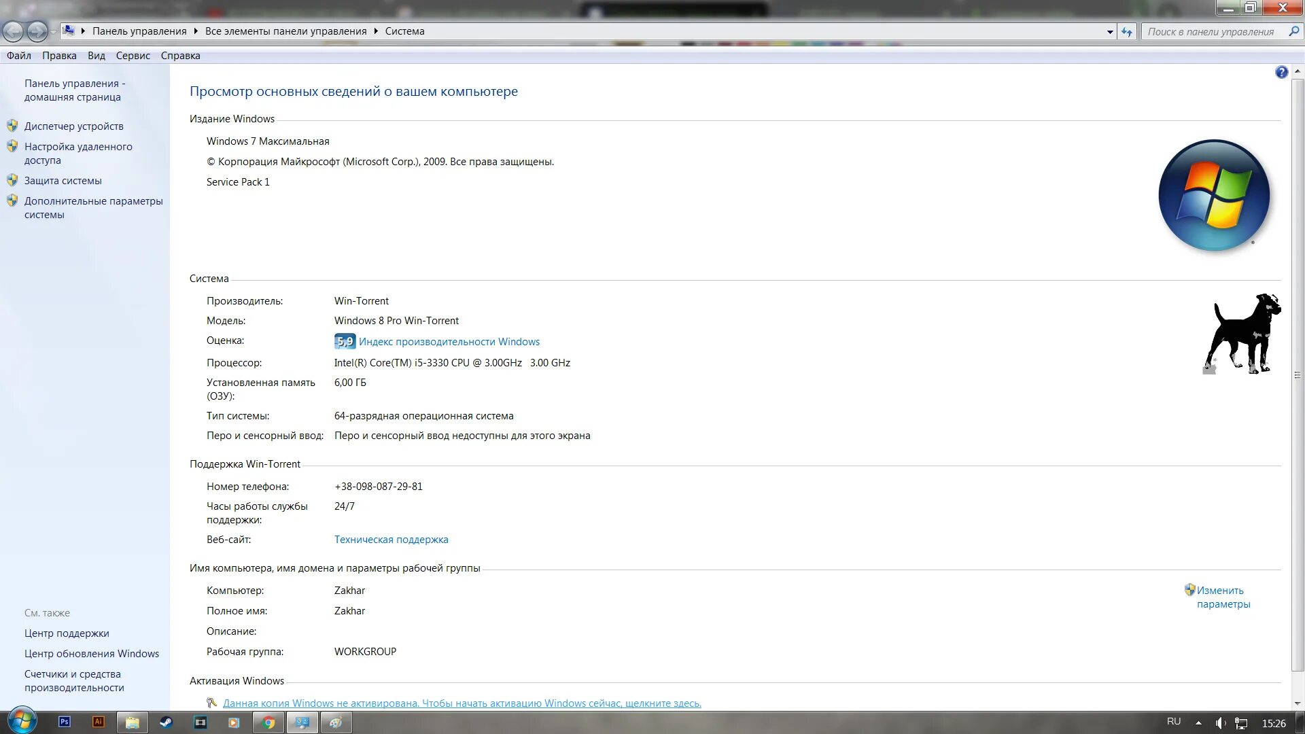This screenshot has height=734, width=1305.
Task: Open Индекс производительности Windows link
Action: [449, 342]
